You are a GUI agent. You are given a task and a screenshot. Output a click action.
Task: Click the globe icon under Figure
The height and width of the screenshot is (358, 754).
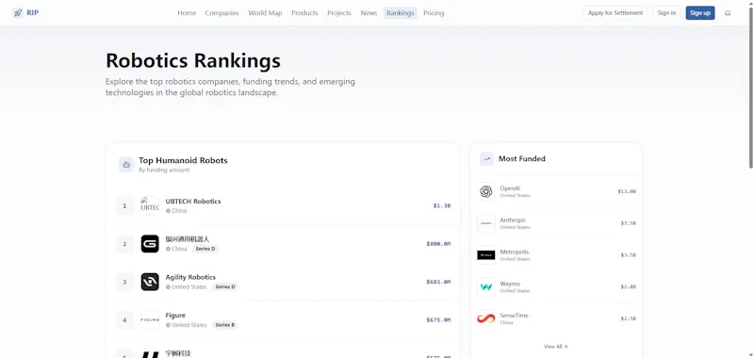coord(169,325)
